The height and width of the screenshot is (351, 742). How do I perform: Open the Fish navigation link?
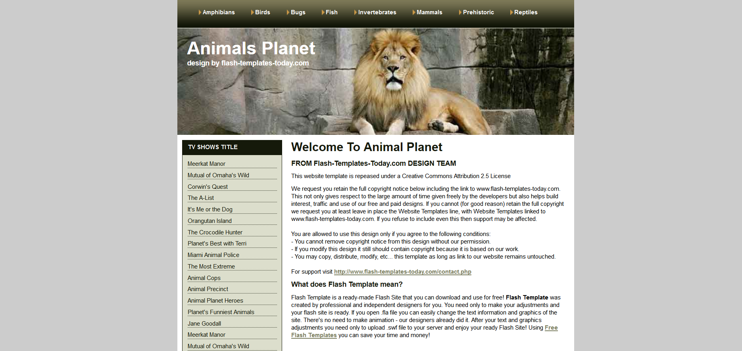click(x=331, y=12)
